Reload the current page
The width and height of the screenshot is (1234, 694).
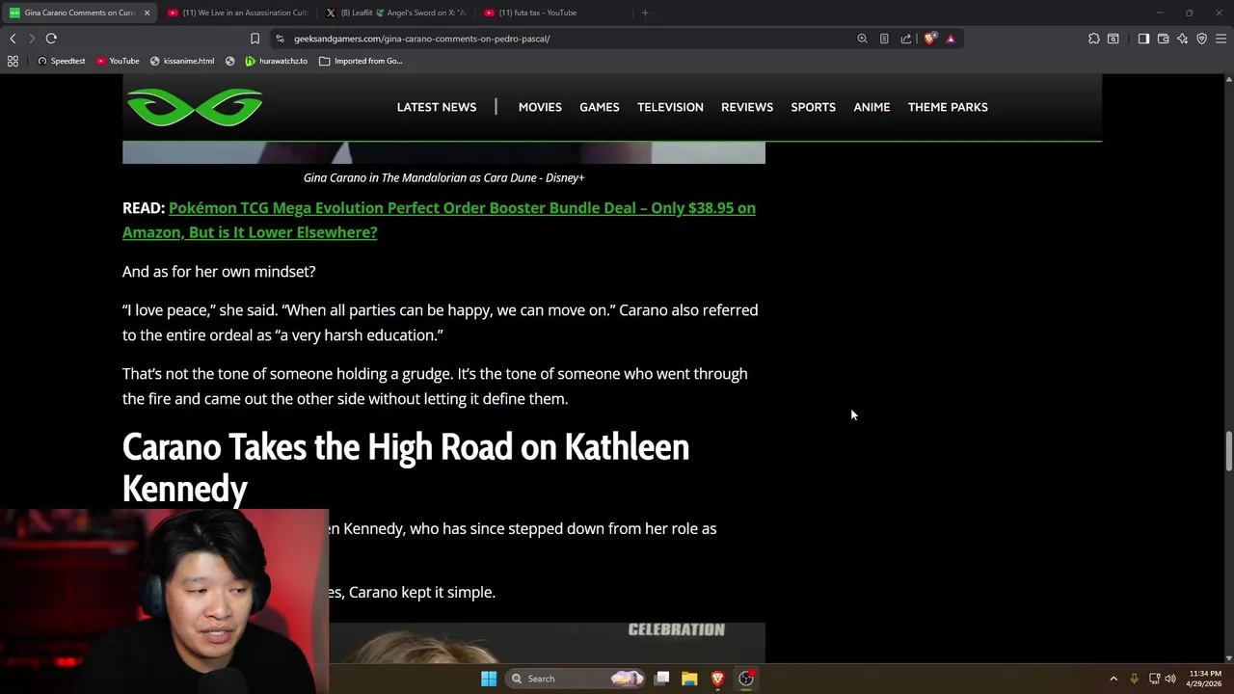tap(51, 39)
